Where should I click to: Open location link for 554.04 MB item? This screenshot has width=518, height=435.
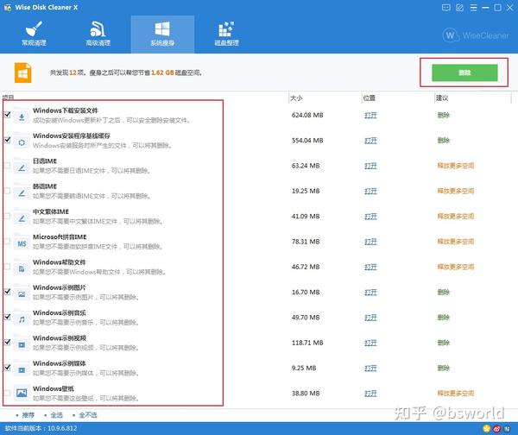click(x=370, y=141)
